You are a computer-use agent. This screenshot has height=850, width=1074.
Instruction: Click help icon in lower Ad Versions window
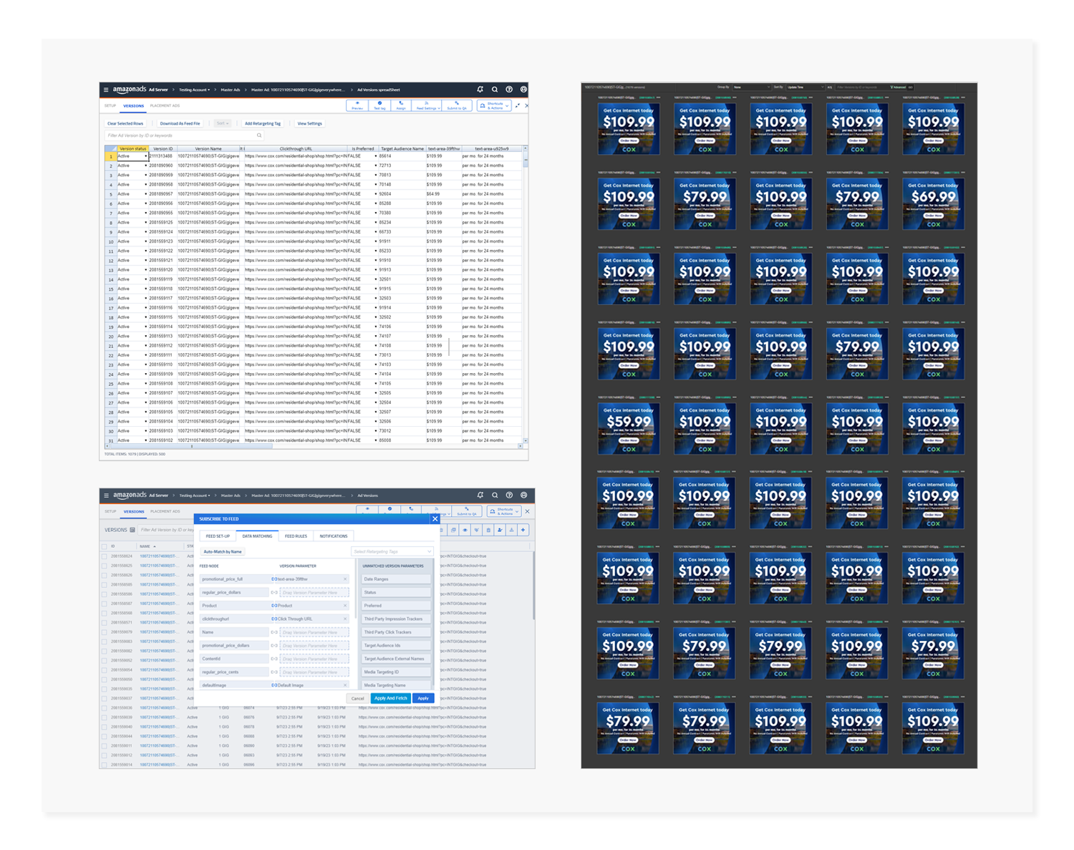(x=509, y=495)
